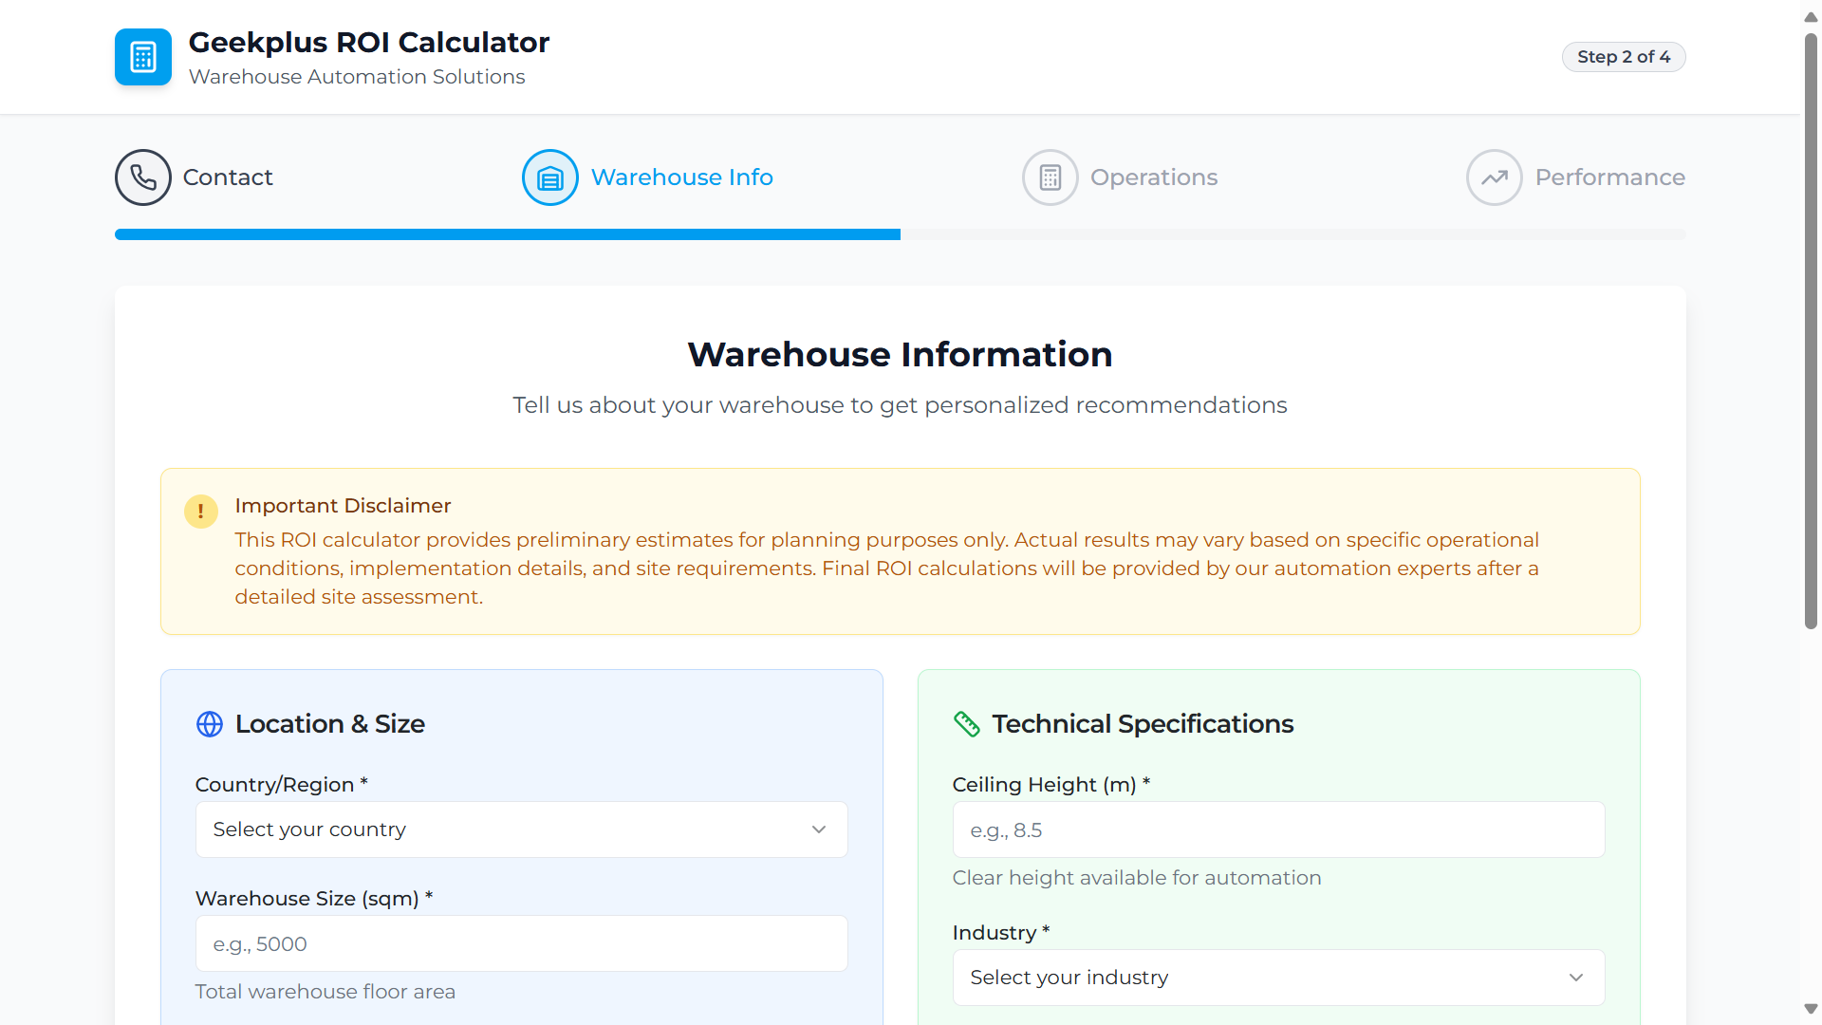Select the phone icon in the Contact step
Image resolution: width=1822 pixels, height=1025 pixels.
tap(143, 177)
